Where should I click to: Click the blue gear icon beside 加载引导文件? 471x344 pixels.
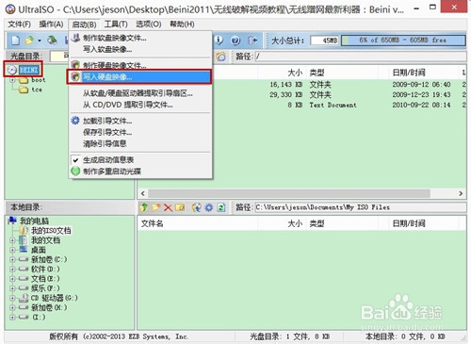pos(75,121)
